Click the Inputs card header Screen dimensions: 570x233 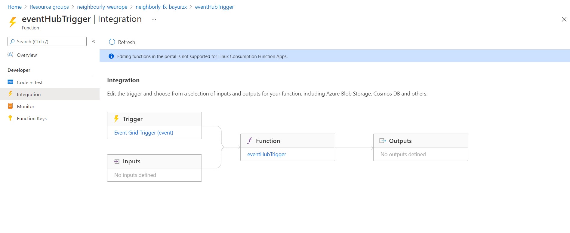[154, 162]
